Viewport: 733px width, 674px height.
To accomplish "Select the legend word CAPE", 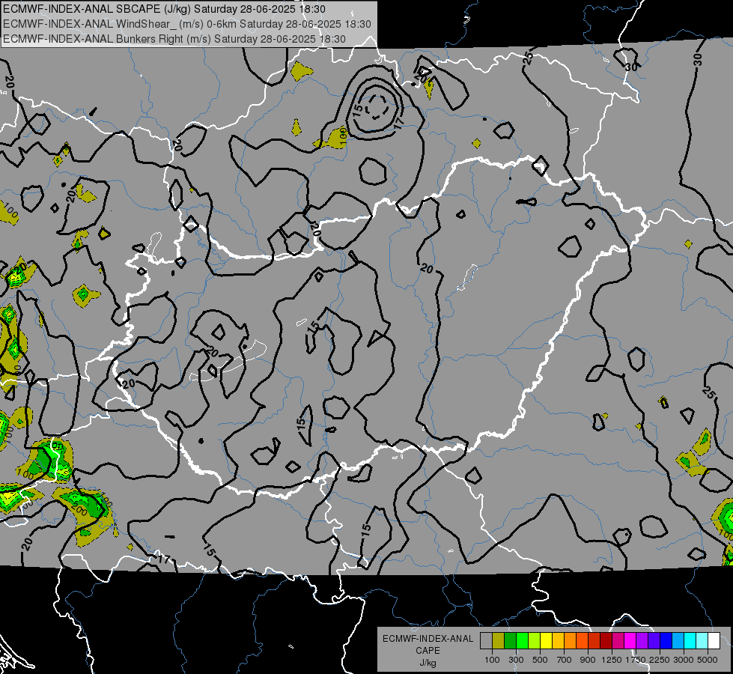I will pos(428,651).
